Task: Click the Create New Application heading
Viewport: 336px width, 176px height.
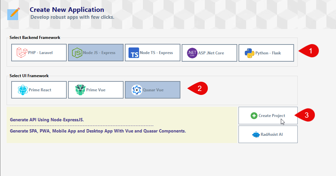Action: (67, 10)
